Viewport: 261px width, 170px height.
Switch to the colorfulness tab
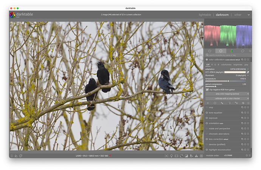[x=226, y=65]
